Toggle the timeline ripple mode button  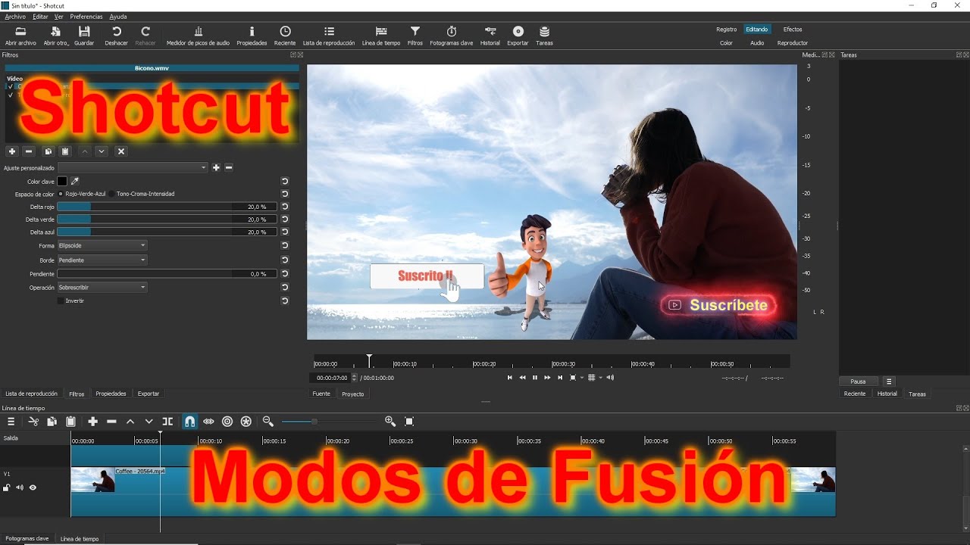tap(227, 422)
